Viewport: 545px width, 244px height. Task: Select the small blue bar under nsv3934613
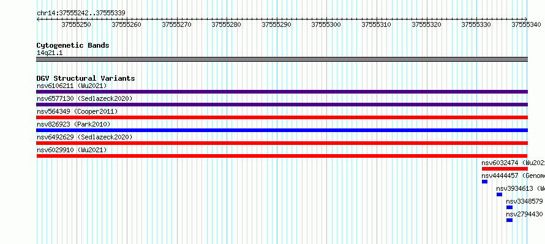pyautogui.click(x=500, y=194)
